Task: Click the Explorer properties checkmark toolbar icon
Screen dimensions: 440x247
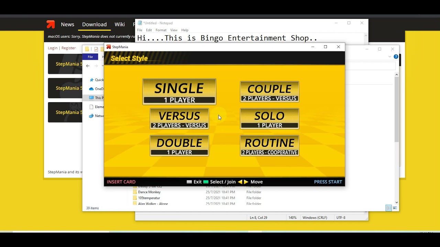Action: 96,49
